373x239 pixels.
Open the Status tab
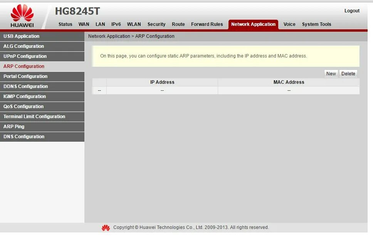point(66,24)
